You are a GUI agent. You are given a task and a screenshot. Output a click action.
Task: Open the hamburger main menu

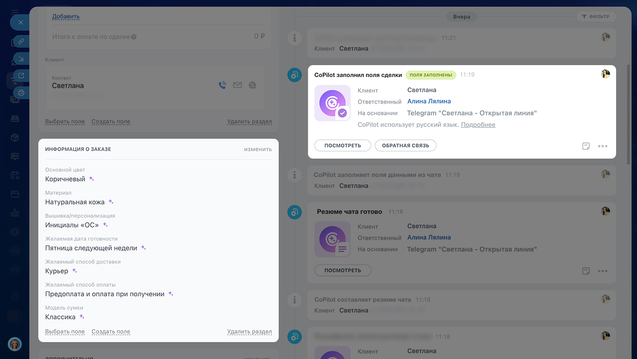(x=15, y=12)
